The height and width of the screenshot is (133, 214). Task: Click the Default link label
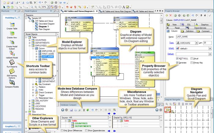pyautogui.click(x=171, y=54)
